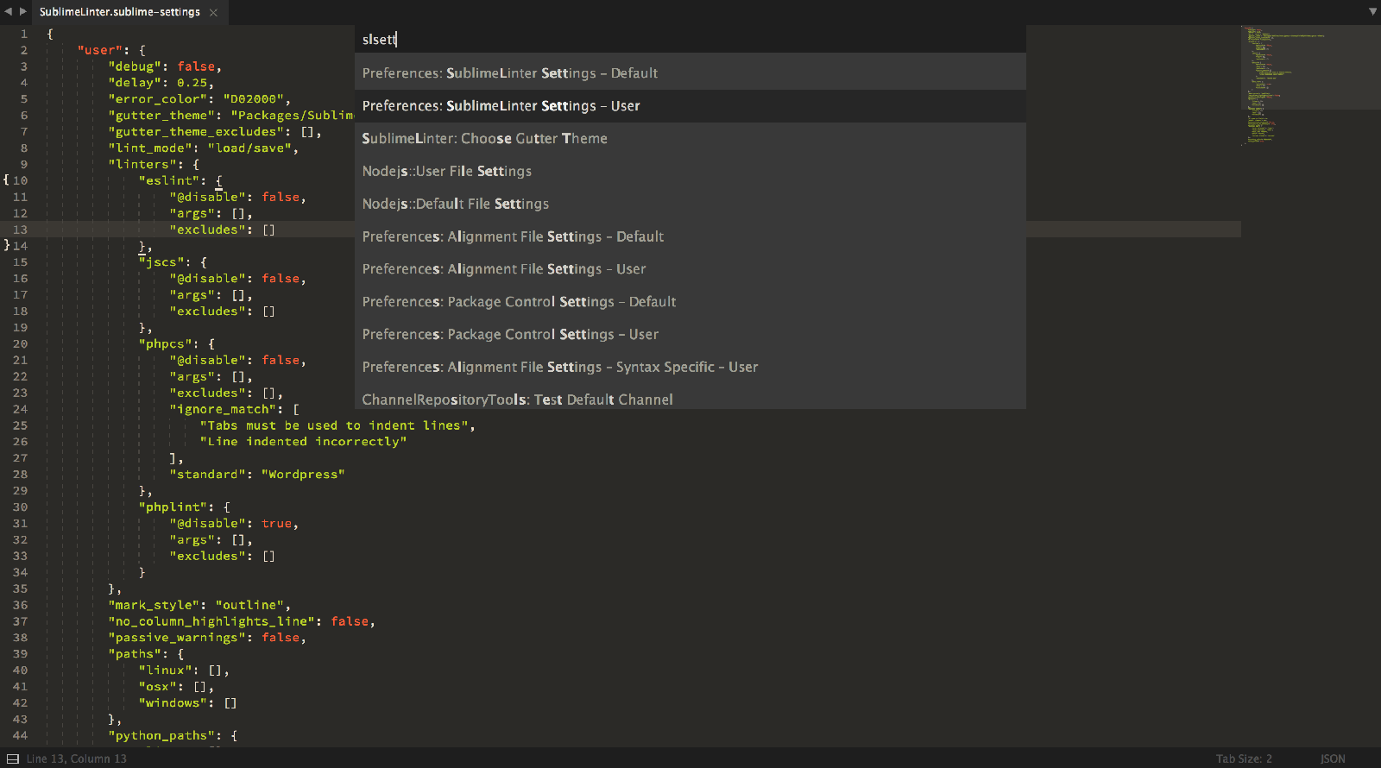Click the command palette input field
This screenshot has height=768, width=1381.
pos(690,39)
